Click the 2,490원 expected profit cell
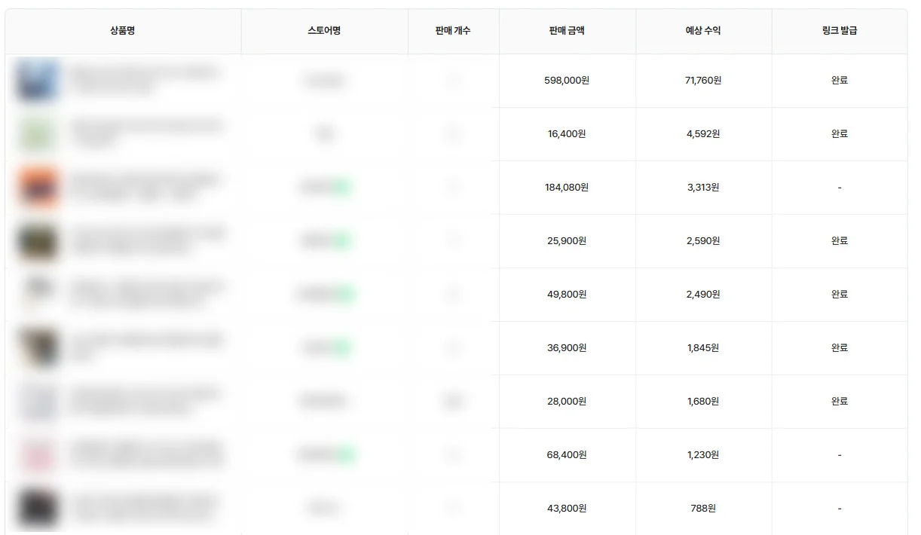This screenshot has width=921, height=535. click(x=702, y=294)
